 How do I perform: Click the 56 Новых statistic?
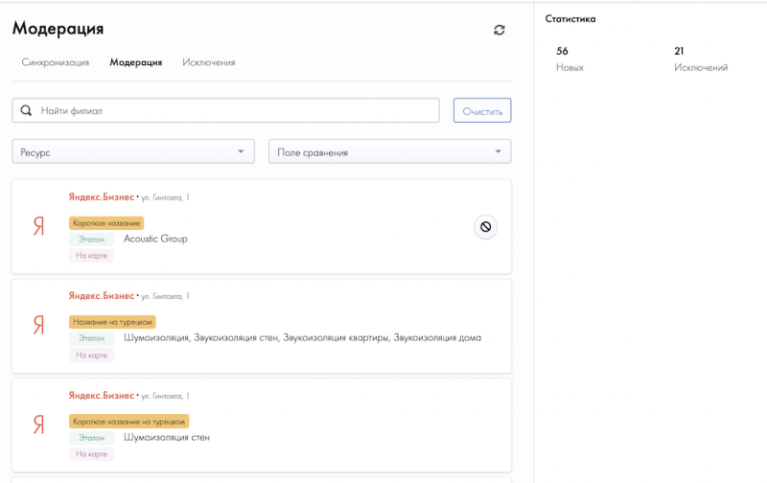tap(569, 58)
